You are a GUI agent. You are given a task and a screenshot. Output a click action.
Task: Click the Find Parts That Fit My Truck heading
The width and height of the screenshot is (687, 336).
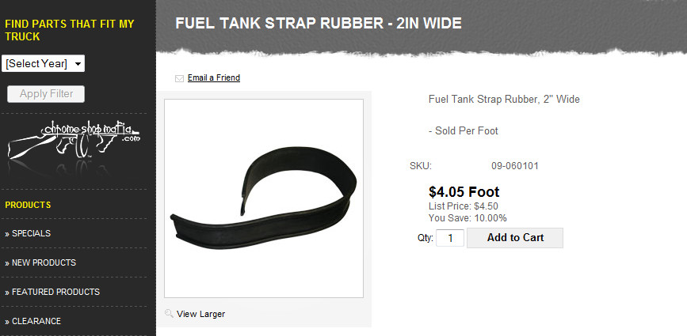coord(70,30)
